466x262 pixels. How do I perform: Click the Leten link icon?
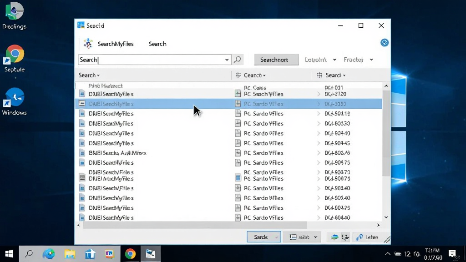(x=360, y=237)
